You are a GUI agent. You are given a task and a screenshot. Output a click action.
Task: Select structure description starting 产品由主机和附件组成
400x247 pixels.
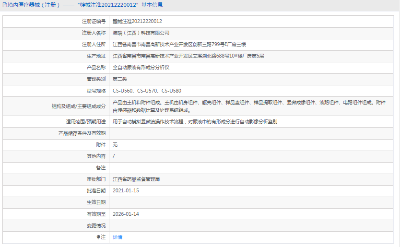pyautogui.click(x=249, y=106)
